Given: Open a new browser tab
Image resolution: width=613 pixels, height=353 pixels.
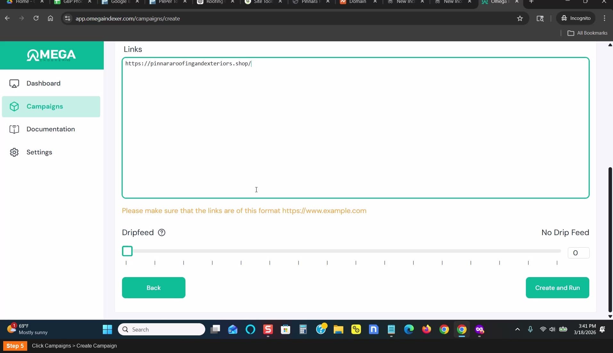Looking at the screenshot, I should click(531, 2).
